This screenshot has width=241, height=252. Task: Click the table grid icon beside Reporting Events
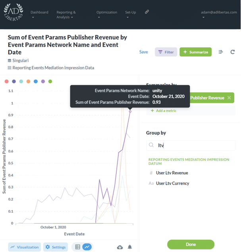(x=10, y=68)
